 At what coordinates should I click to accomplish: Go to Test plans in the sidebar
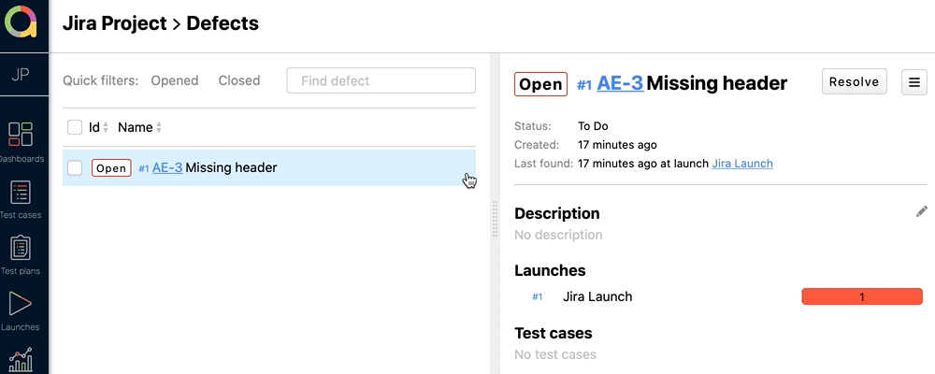[x=21, y=249]
